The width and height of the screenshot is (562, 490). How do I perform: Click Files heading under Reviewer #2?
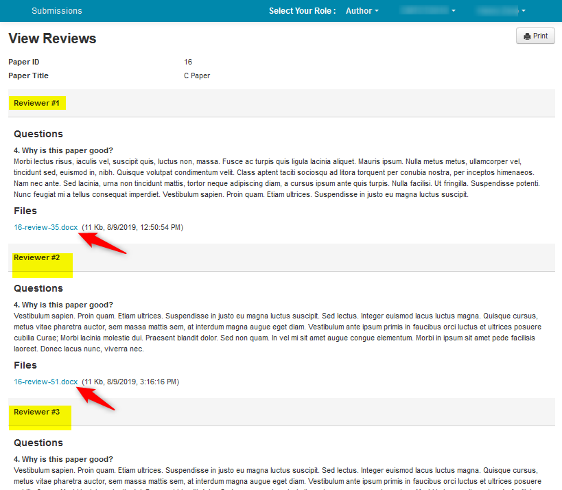click(x=25, y=365)
